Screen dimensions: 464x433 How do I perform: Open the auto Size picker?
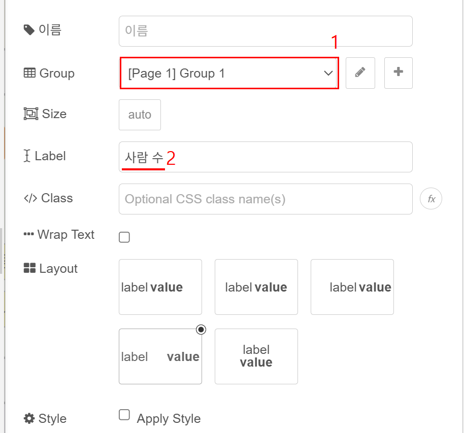coord(140,115)
